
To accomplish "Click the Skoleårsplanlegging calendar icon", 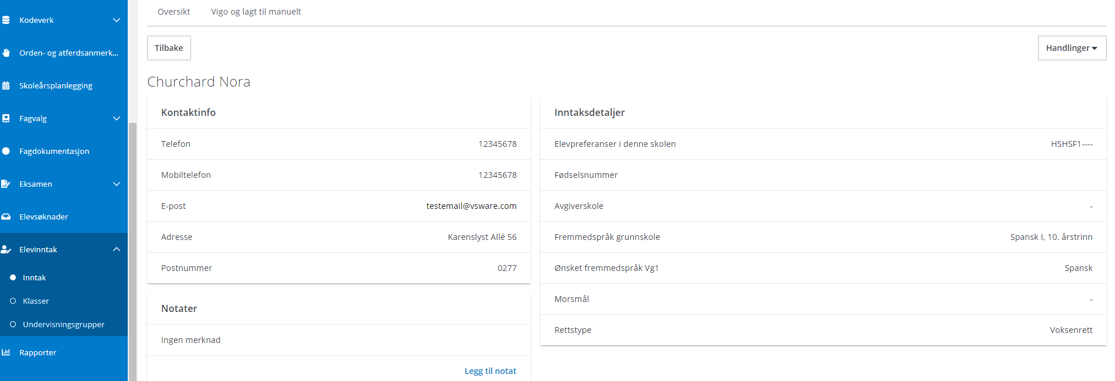I will click(x=6, y=85).
